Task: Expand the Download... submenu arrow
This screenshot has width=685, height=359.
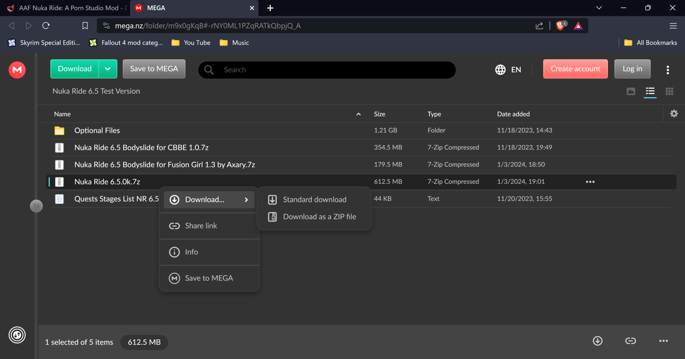Action: click(246, 200)
